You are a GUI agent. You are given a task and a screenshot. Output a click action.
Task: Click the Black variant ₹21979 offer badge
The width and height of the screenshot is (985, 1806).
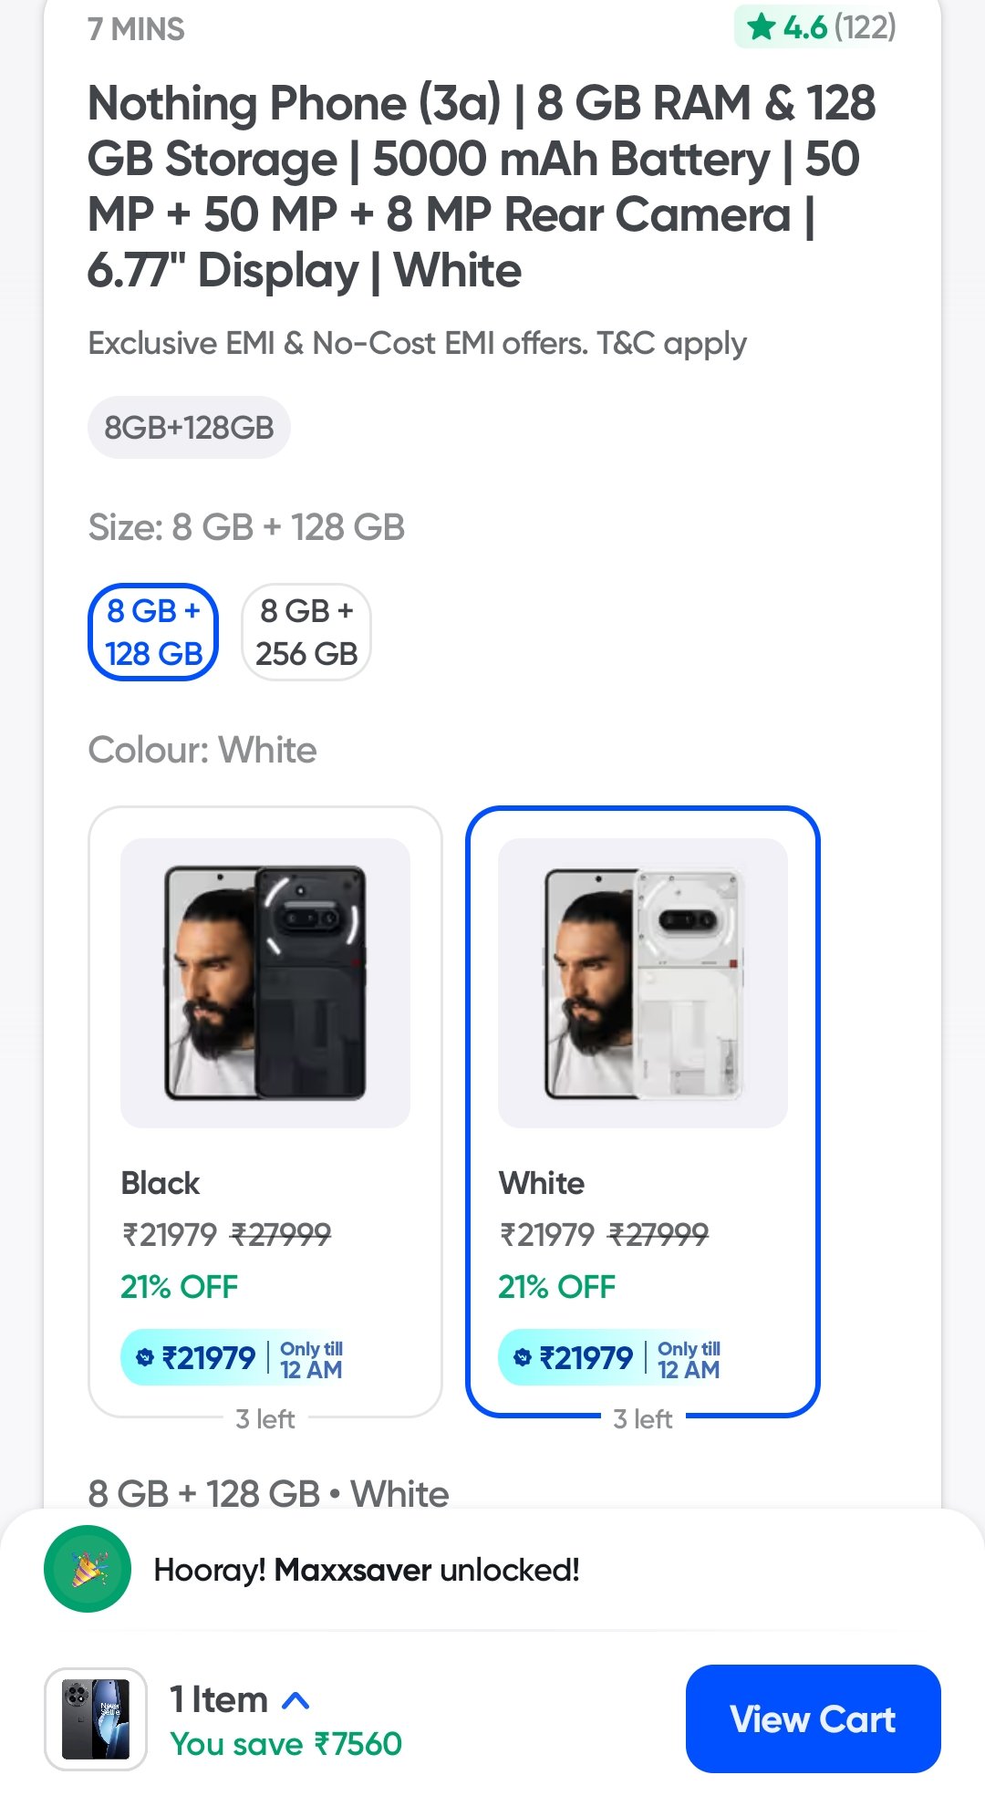click(x=233, y=1358)
